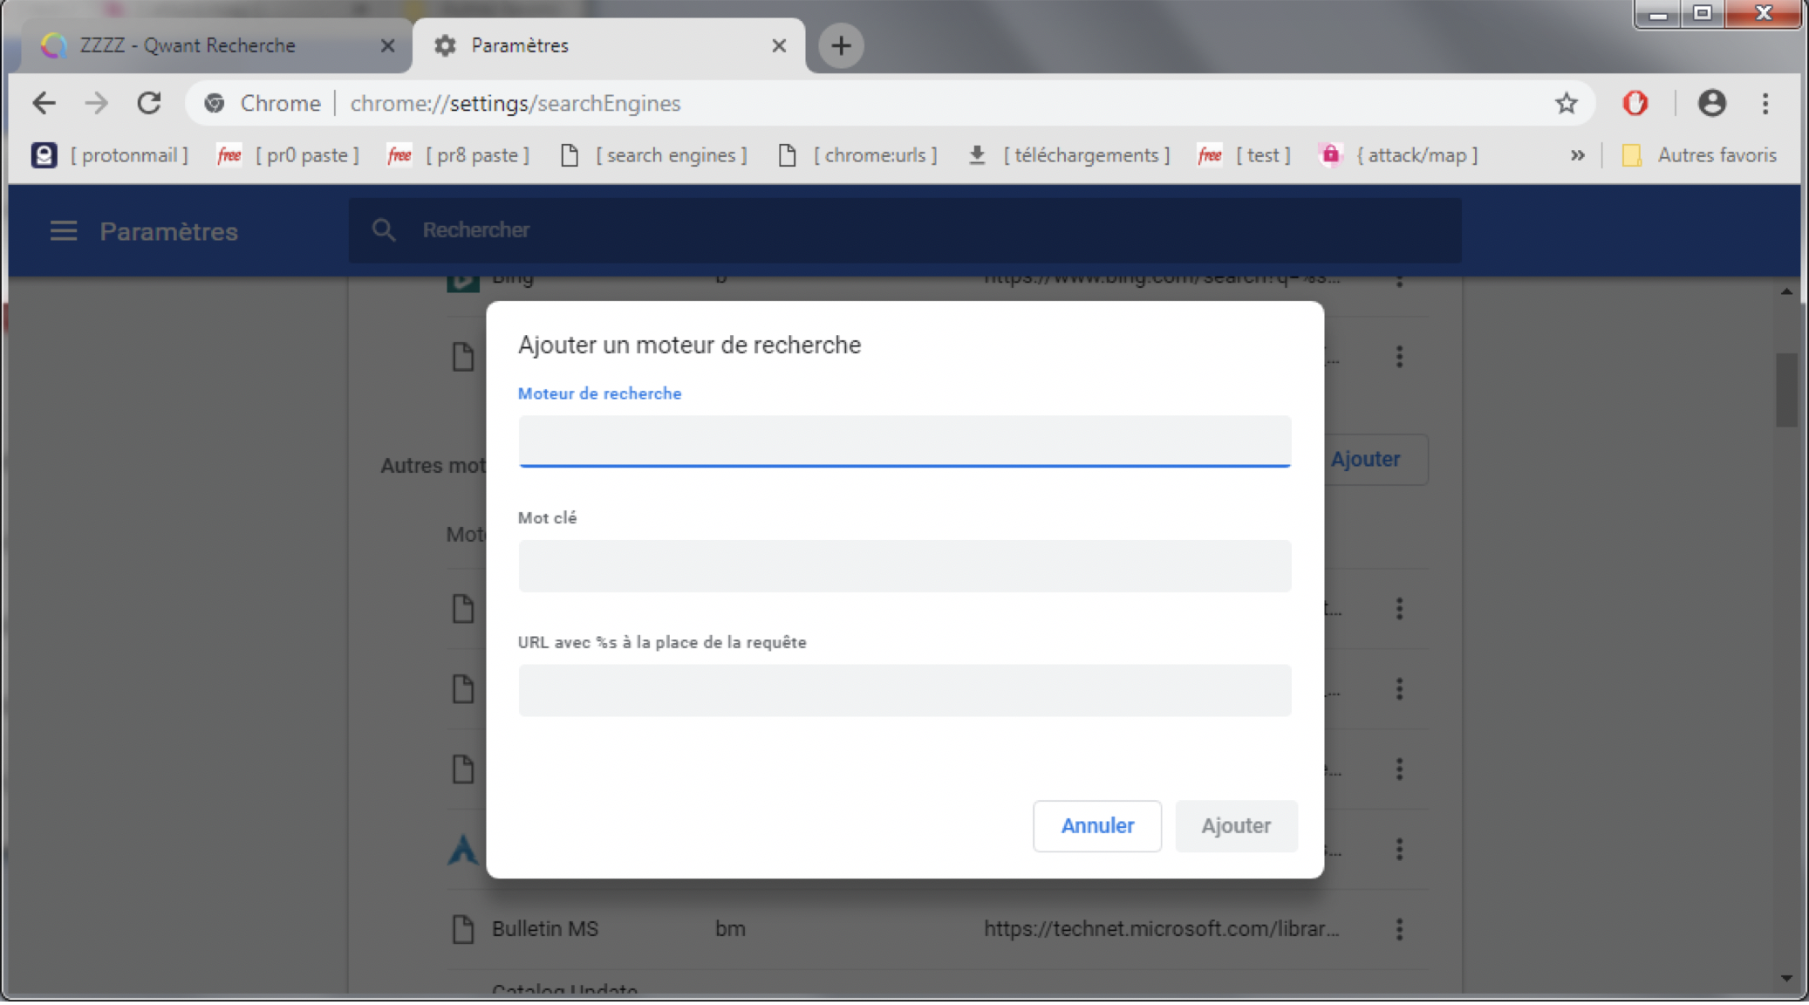Click the Bulletin MS engine name
This screenshot has height=1005, width=1809.
pyautogui.click(x=545, y=929)
